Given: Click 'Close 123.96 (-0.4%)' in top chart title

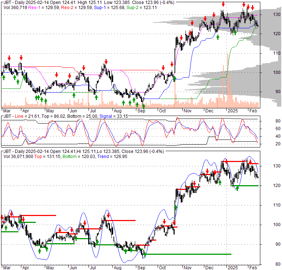Looking at the screenshot, I should (x=153, y=3).
